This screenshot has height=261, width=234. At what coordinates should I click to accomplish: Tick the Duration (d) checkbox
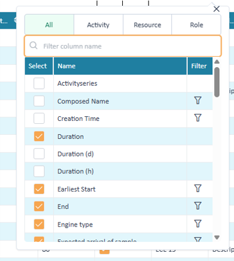click(39, 154)
